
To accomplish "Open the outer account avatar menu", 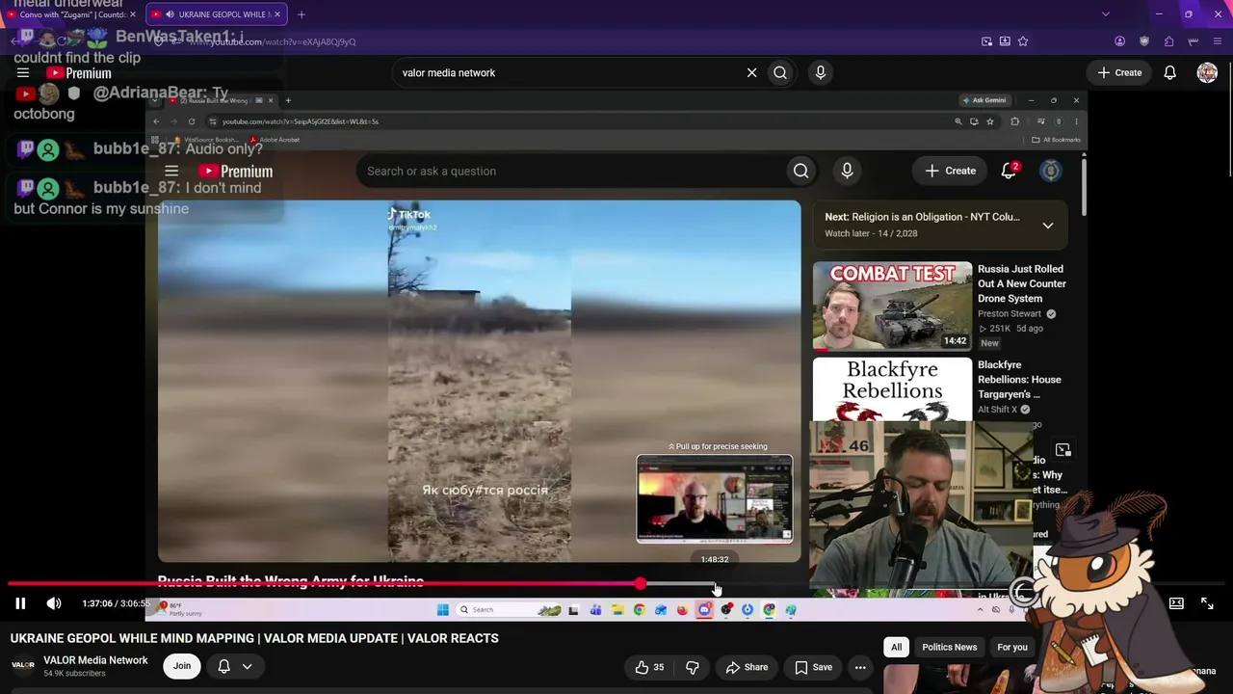I will 1207,72.
